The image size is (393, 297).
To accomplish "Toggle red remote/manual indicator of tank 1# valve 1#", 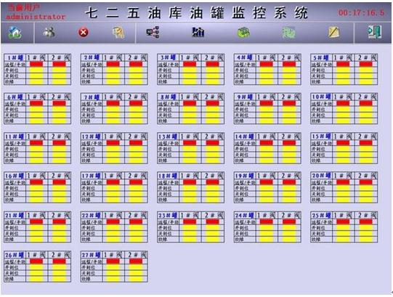I will coord(36,64).
